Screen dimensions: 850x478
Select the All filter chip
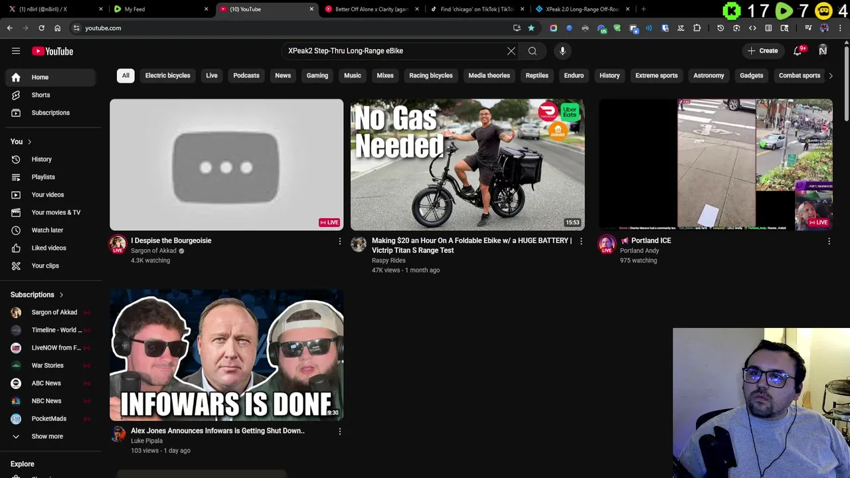tap(126, 76)
